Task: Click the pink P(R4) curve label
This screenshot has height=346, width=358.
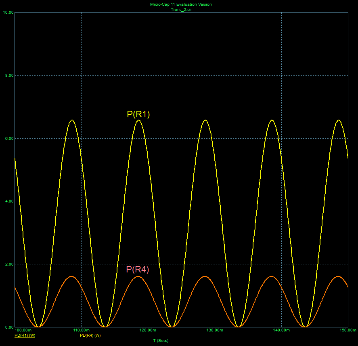Action: point(138,270)
